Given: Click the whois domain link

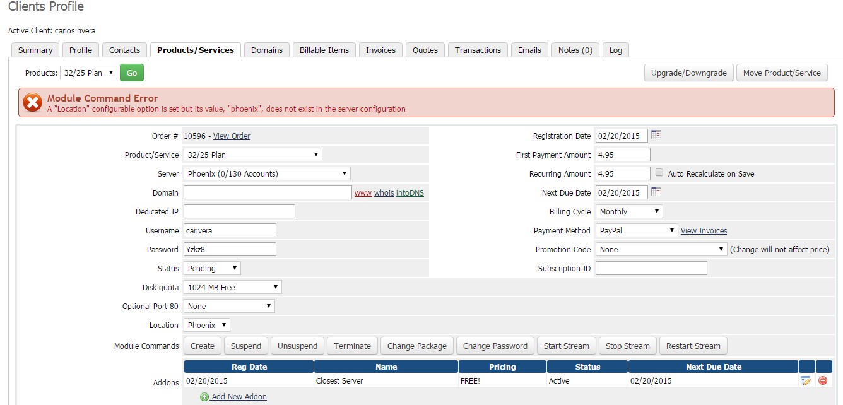Looking at the screenshot, I should (x=384, y=192).
